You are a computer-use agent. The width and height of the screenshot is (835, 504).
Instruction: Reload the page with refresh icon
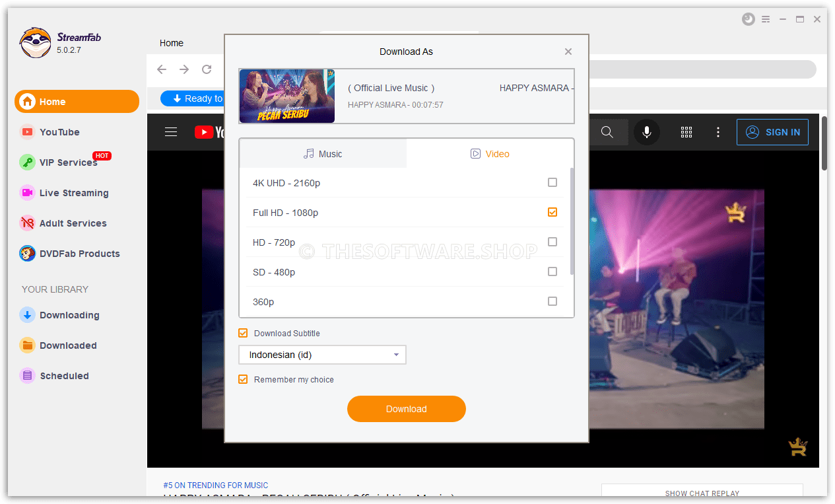coord(207,69)
